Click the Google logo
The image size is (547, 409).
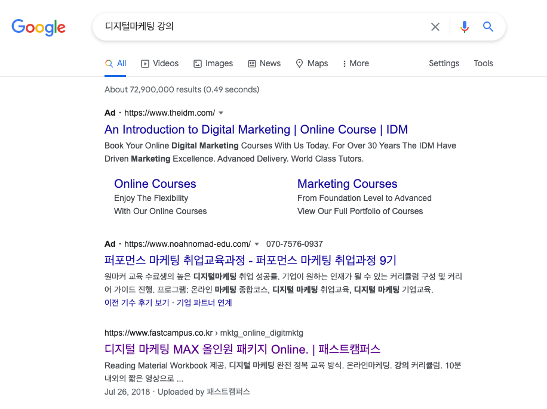[38, 27]
